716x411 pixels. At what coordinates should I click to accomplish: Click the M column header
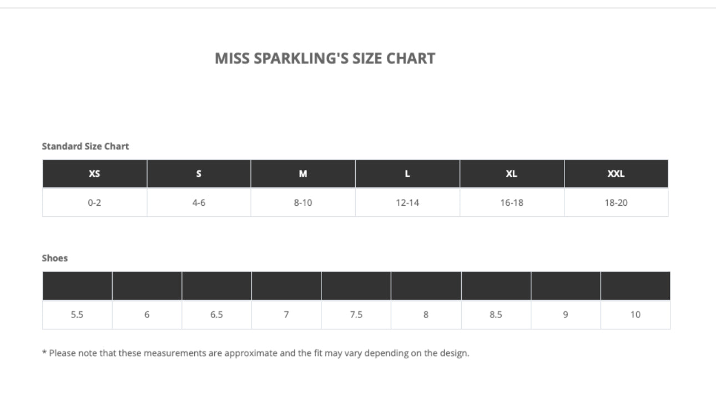pyautogui.click(x=303, y=174)
